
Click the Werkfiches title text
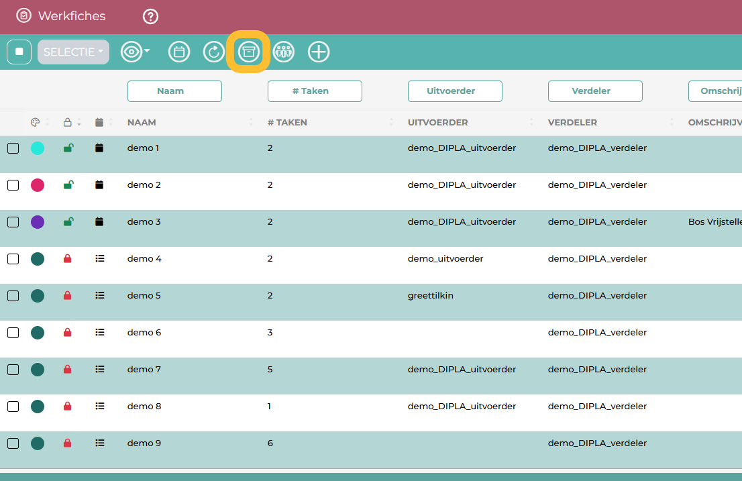pos(72,15)
